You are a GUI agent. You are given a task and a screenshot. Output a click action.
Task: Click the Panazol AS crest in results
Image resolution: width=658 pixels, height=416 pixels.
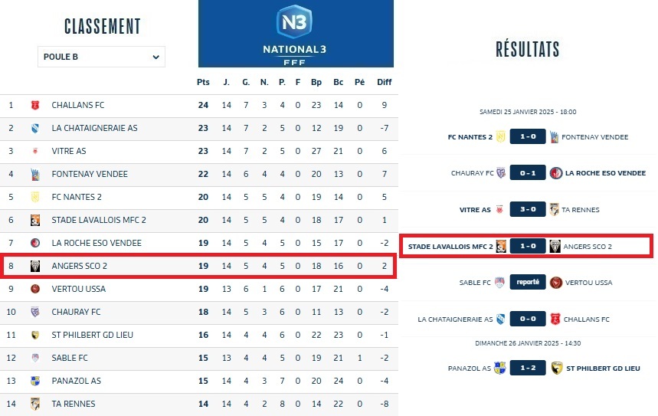point(500,368)
